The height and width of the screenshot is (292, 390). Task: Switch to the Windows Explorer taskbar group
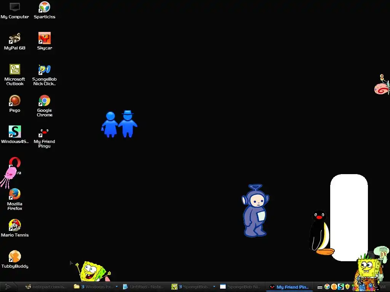pos(93,287)
